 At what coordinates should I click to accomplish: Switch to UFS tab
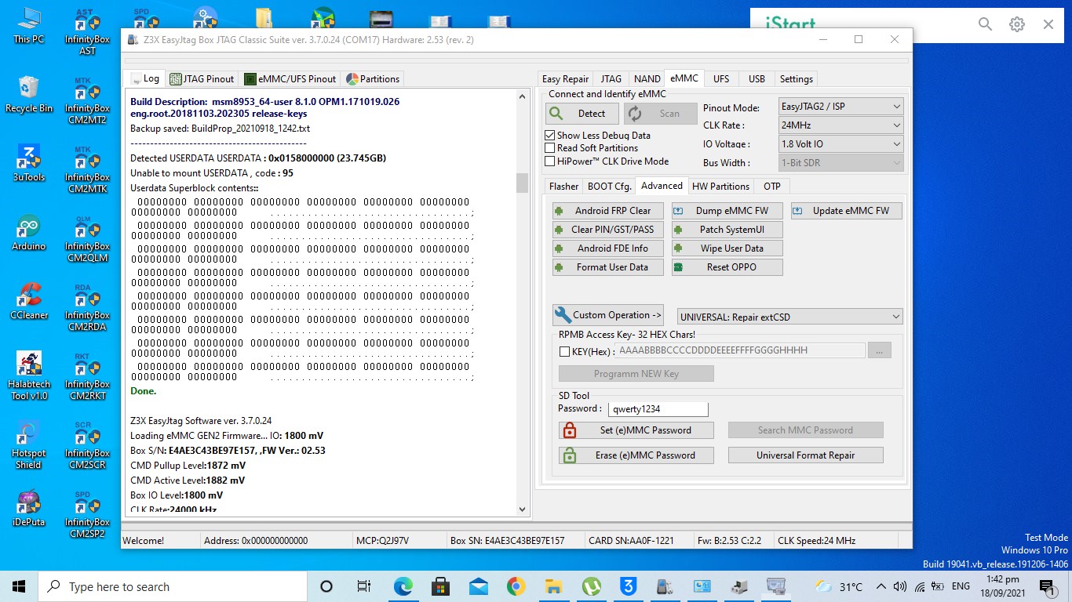(720, 78)
